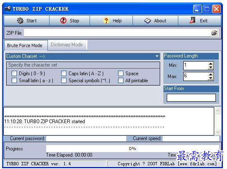Click the Current password label
Image resolution: width=227 pixels, height=169 pixels.
click(x=27, y=138)
